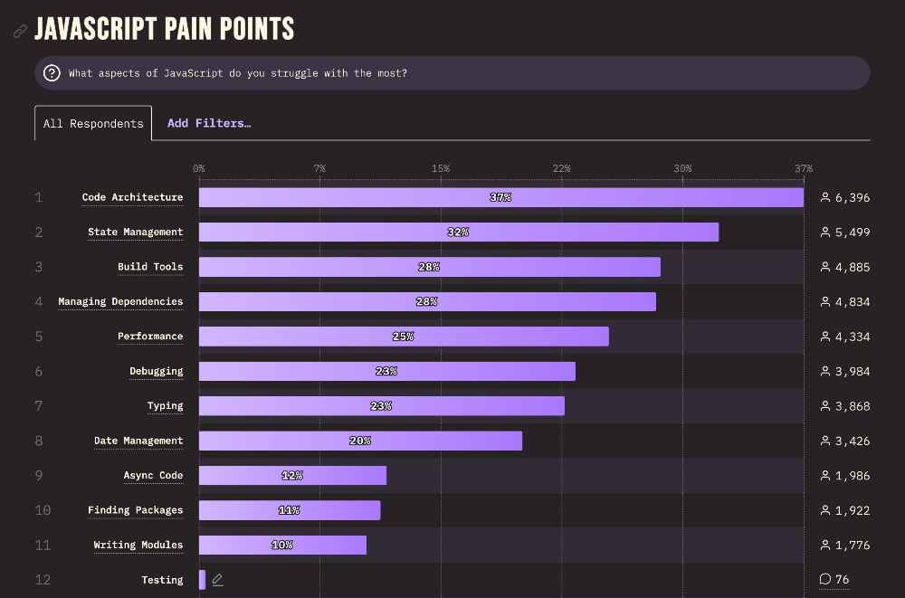This screenshot has height=598, width=905.
Task: Click the 37% Code Architecture bar
Action: (x=500, y=197)
